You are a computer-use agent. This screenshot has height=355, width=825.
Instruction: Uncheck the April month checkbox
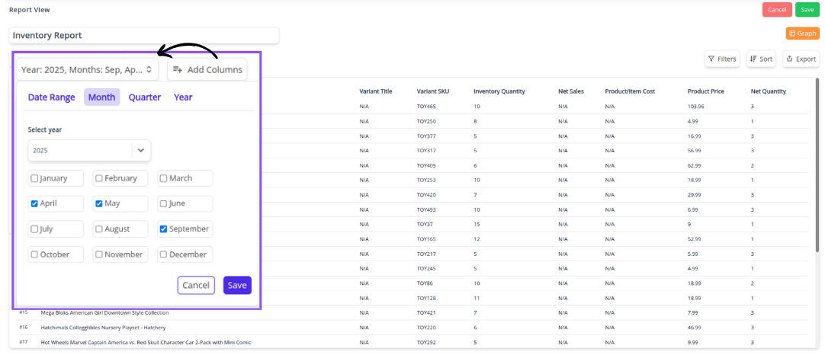point(34,203)
